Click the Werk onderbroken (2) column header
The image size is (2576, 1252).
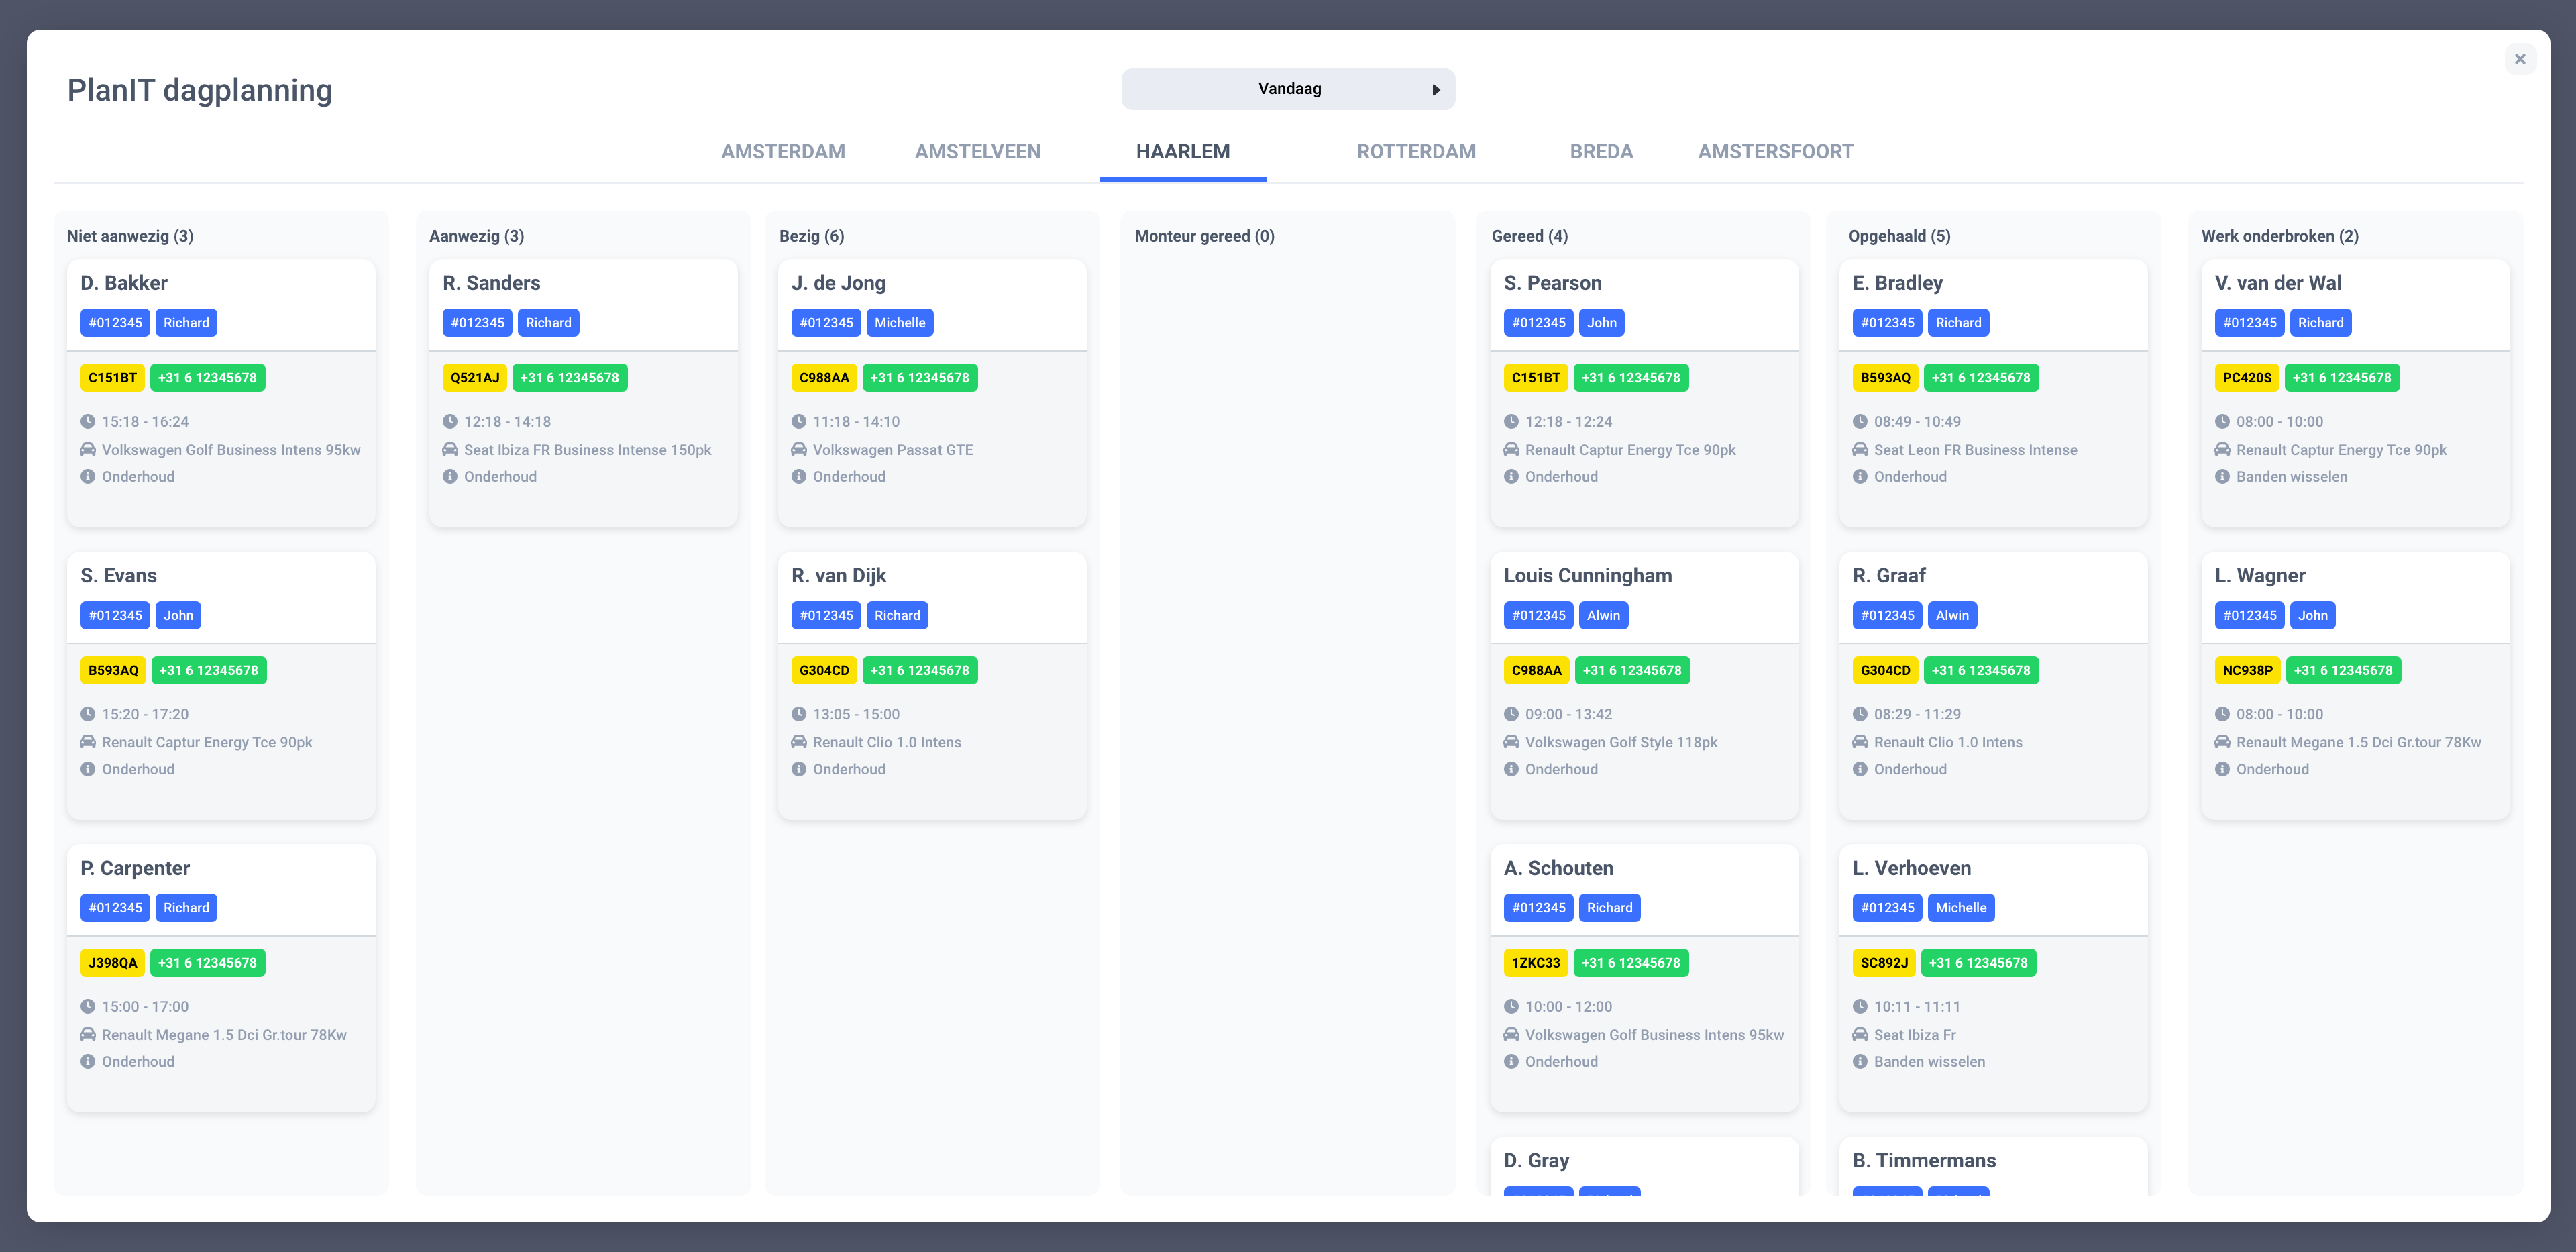[x=2279, y=236]
